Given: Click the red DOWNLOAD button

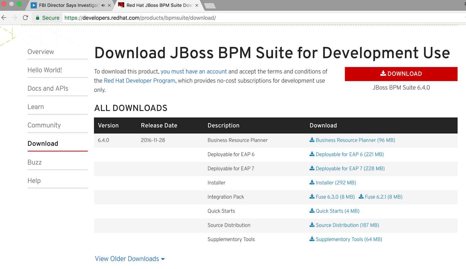Looking at the screenshot, I should (x=401, y=74).
